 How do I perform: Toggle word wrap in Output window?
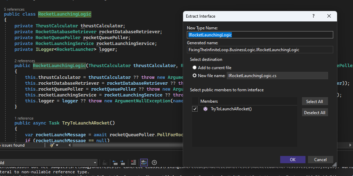click(x=144, y=163)
